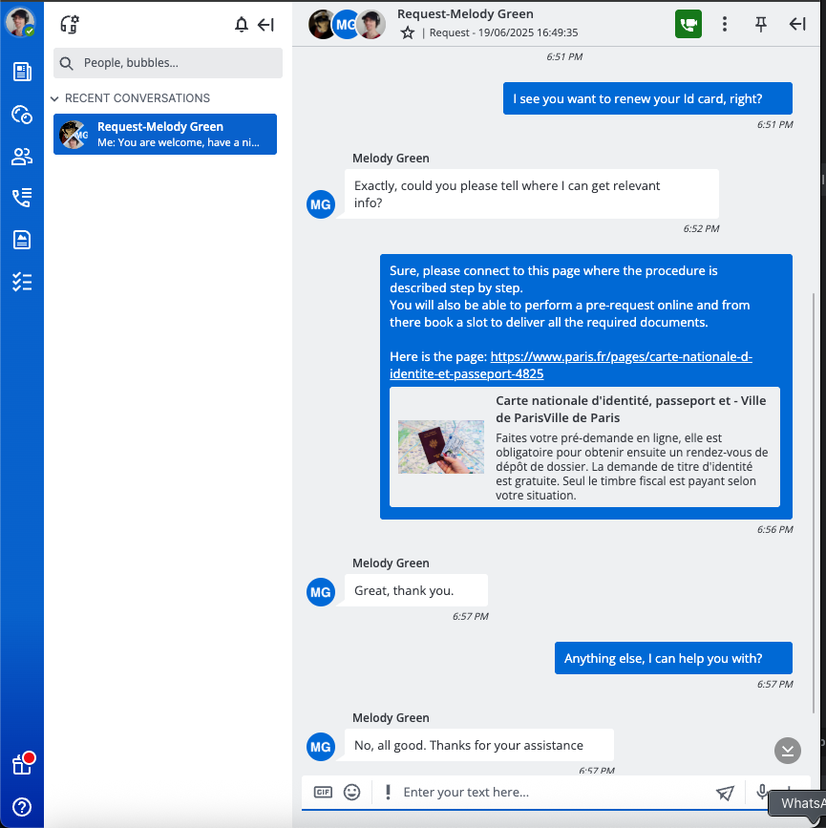
Task: Click the headset settings icon
Action: click(69, 25)
